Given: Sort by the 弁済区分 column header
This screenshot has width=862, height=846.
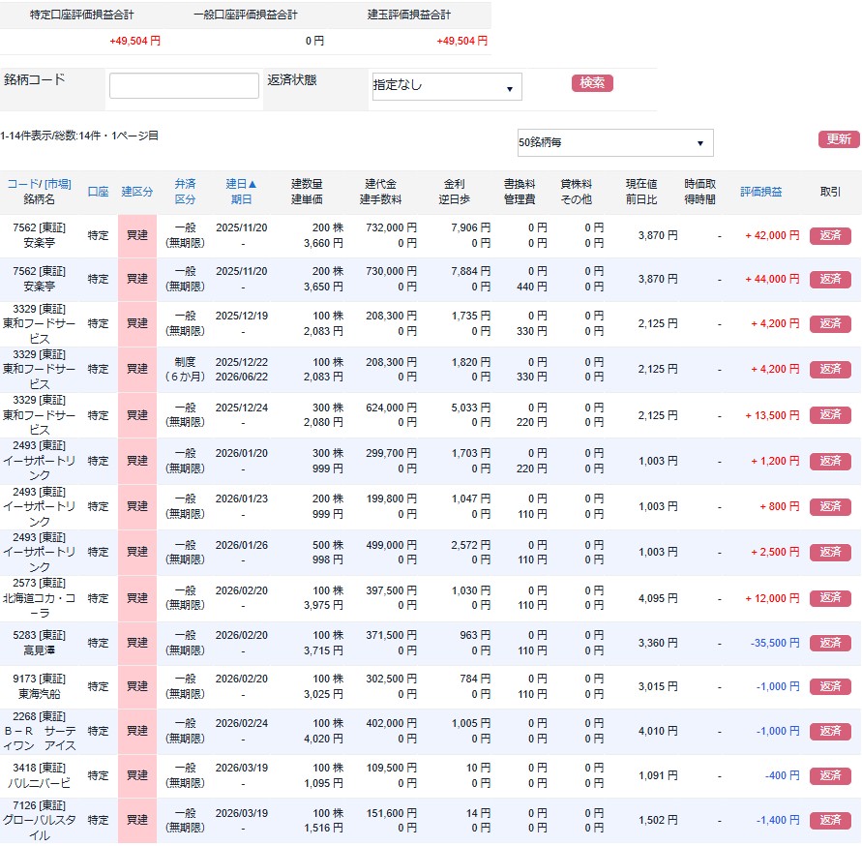Looking at the screenshot, I should click(x=185, y=184).
